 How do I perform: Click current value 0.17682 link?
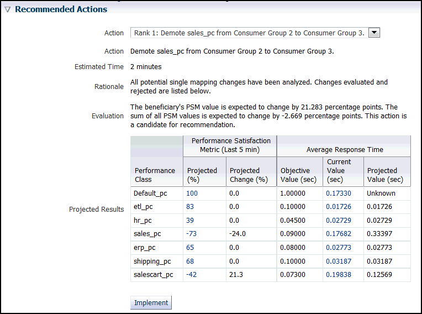(x=339, y=233)
